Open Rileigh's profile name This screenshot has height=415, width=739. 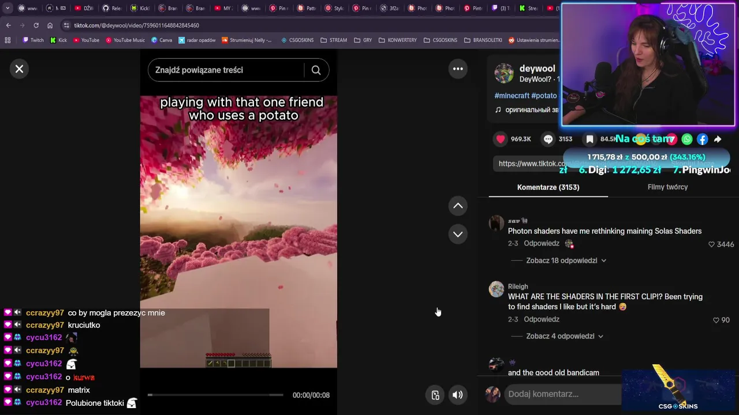(x=518, y=286)
